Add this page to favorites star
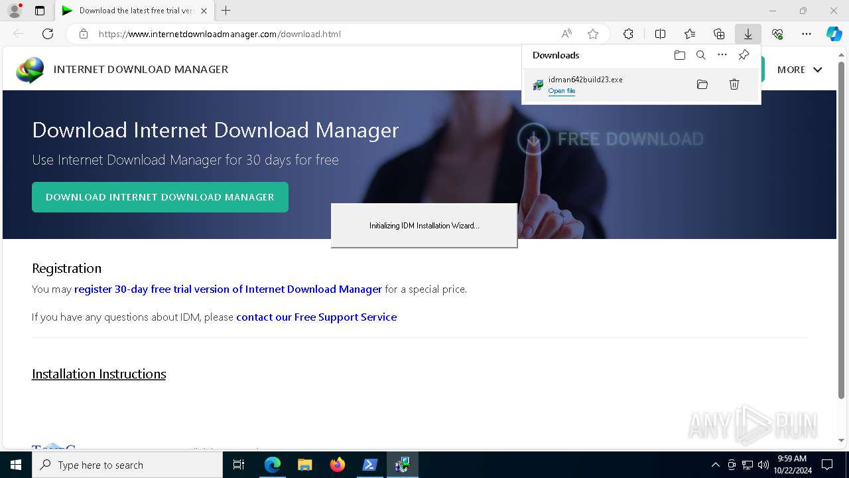 593,34
